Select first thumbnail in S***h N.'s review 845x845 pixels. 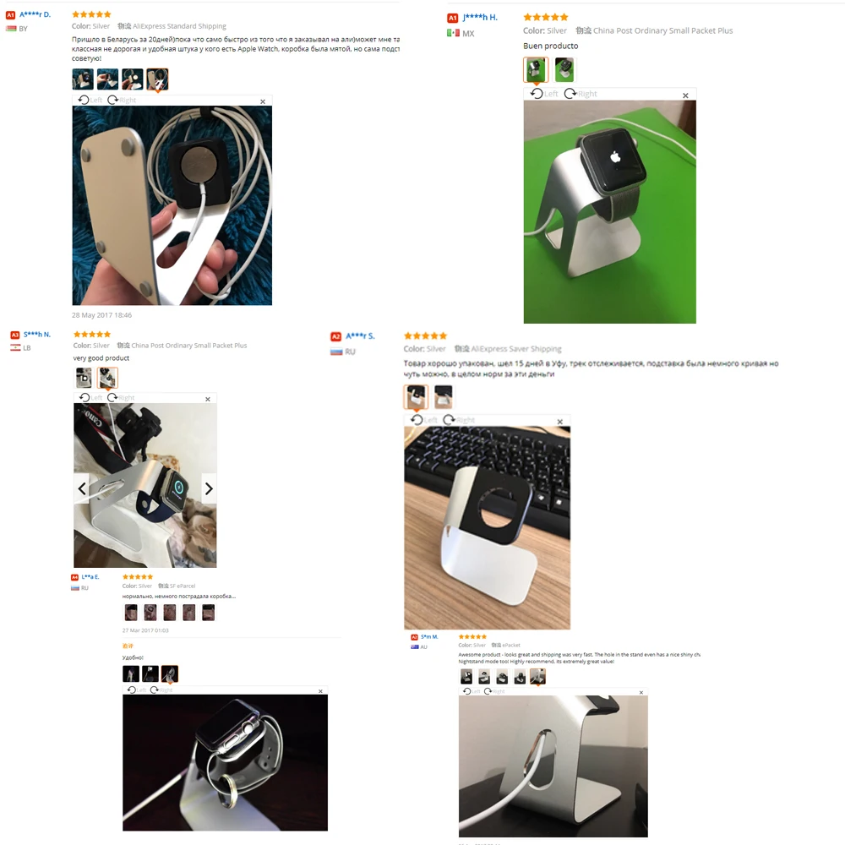(x=84, y=378)
